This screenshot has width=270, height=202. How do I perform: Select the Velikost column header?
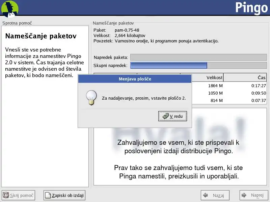pyautogui.click(x=208, y=78)
